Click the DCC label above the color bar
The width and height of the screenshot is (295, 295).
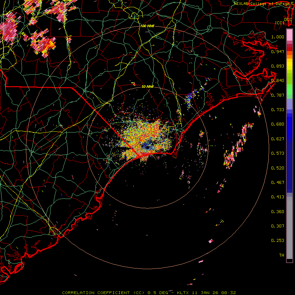coord(288,20)
